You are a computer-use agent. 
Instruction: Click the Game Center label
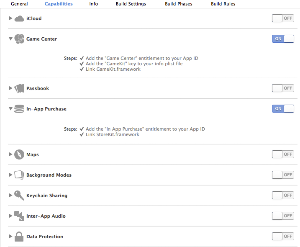click(x=41, y=39)
